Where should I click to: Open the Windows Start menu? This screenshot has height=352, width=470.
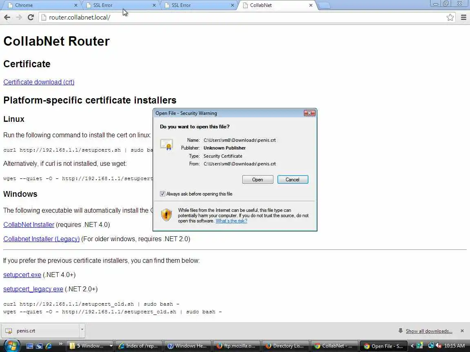(x=12, y=346)
